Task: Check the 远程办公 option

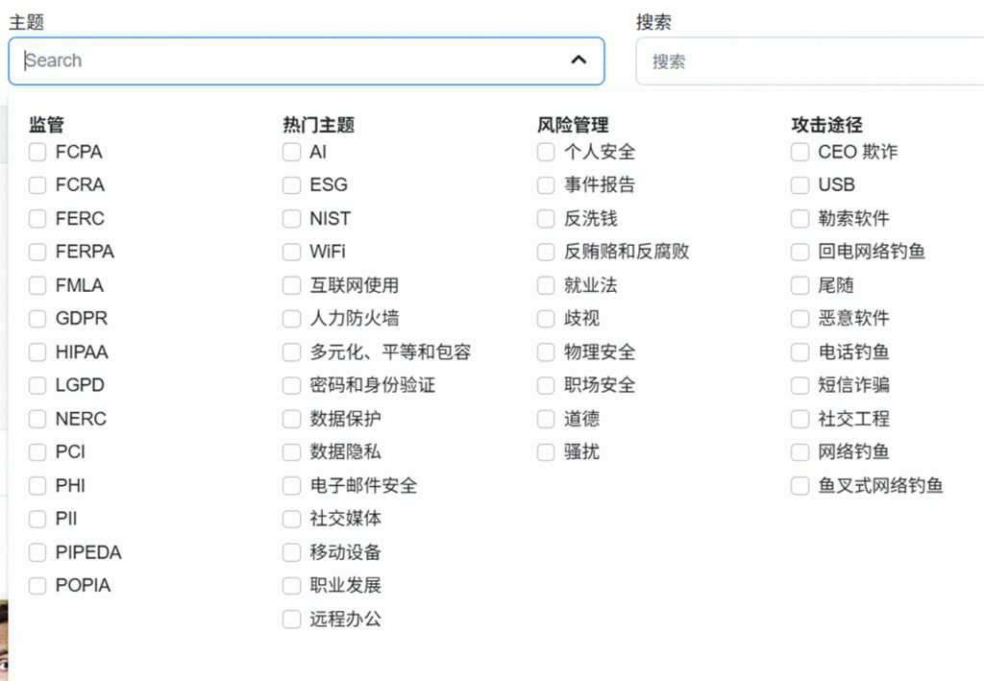Action: 291,620
